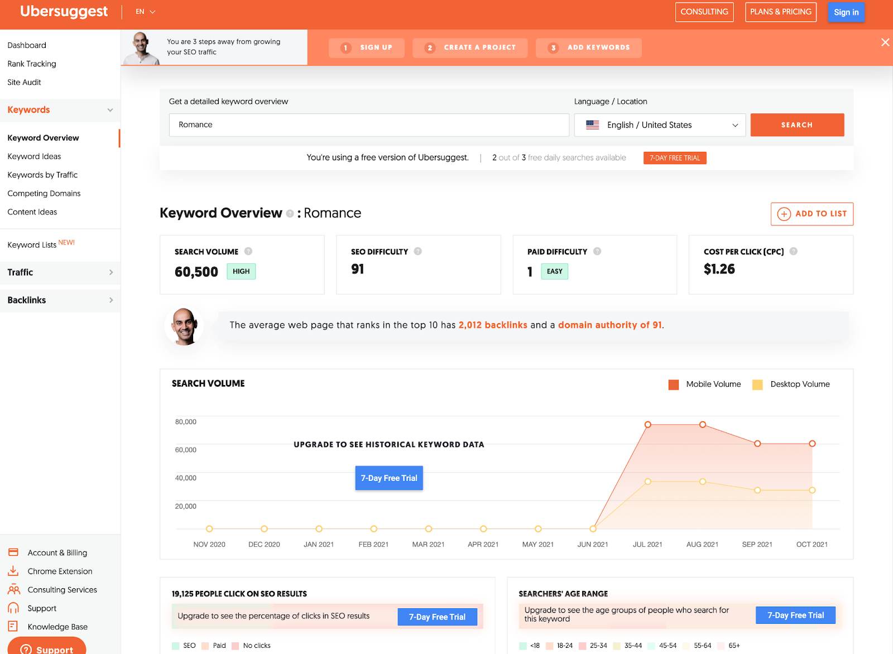Click the 7-DAY FREE TRIAL orange badge
Screen dimensions: 893x654
coord(675,158)
